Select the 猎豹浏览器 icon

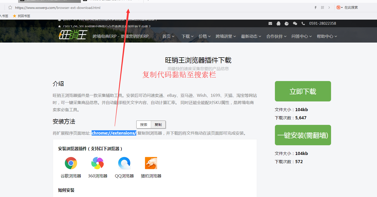tap(151, 163)
